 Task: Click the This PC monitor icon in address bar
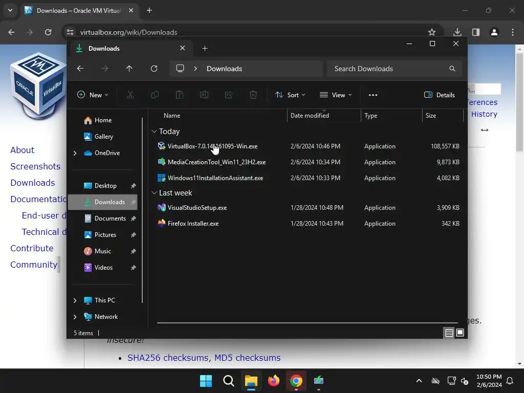[x=180, y=69]
